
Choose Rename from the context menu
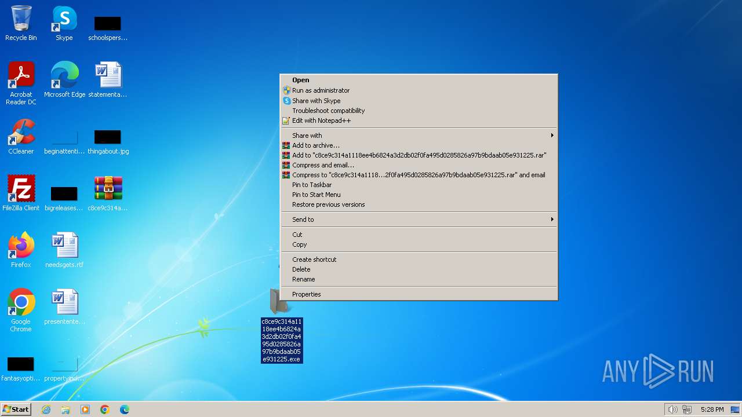[419, 279]
